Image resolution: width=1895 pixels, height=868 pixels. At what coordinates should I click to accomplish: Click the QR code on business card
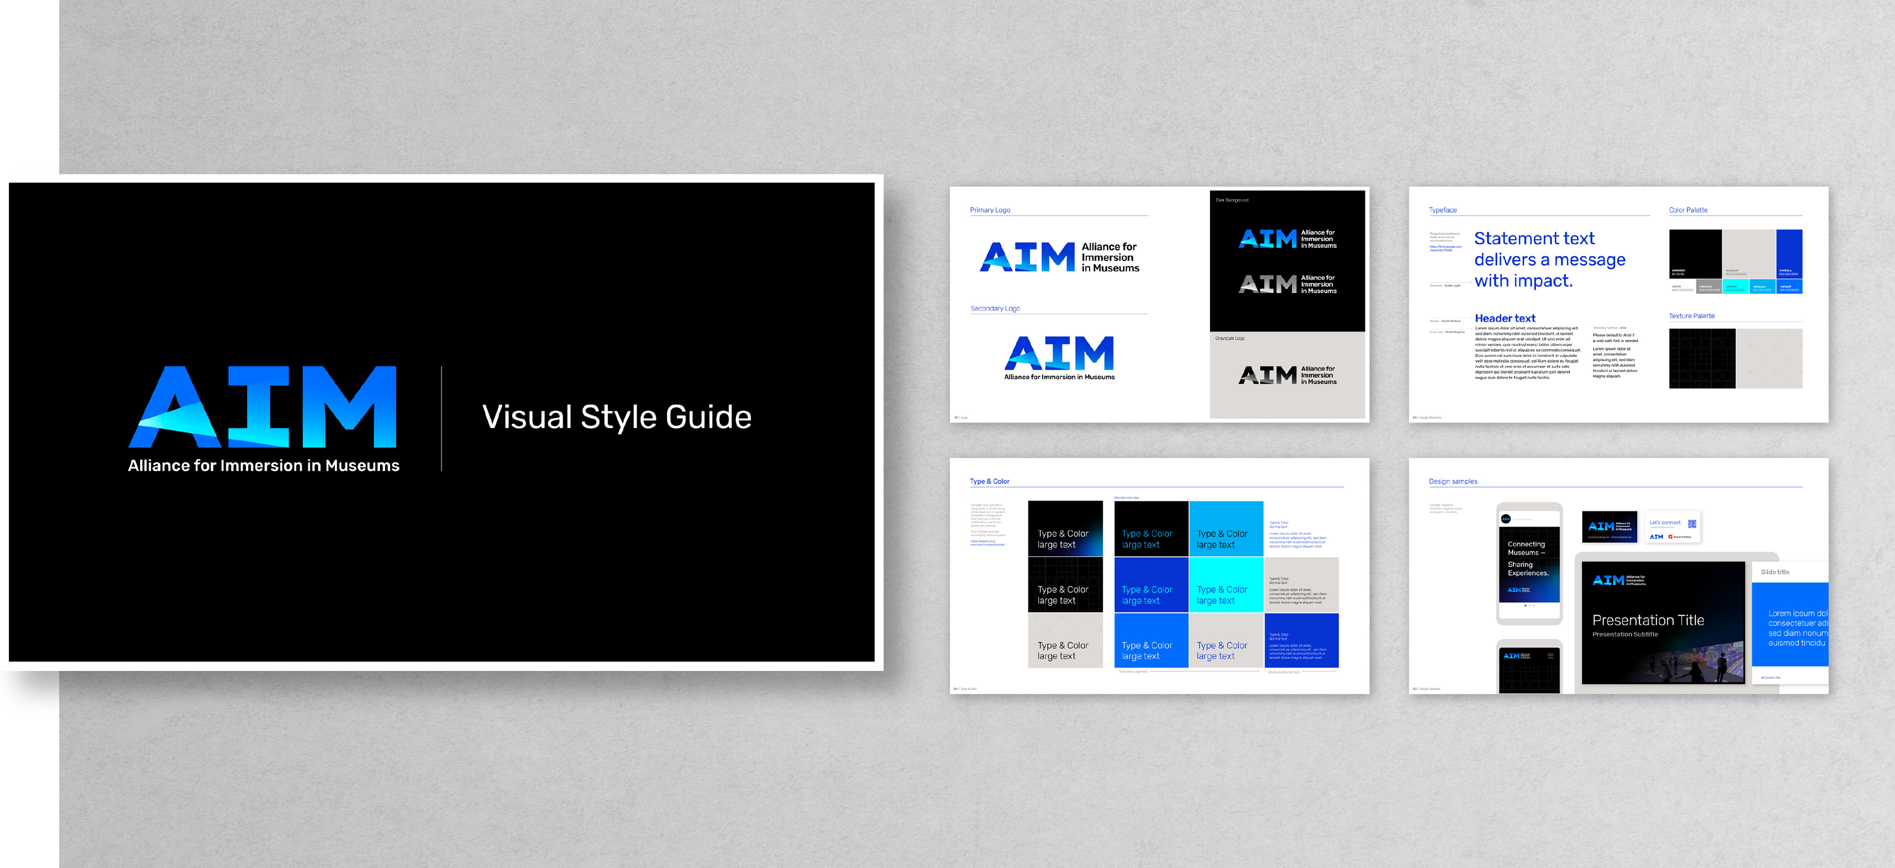coord(1692,524)
